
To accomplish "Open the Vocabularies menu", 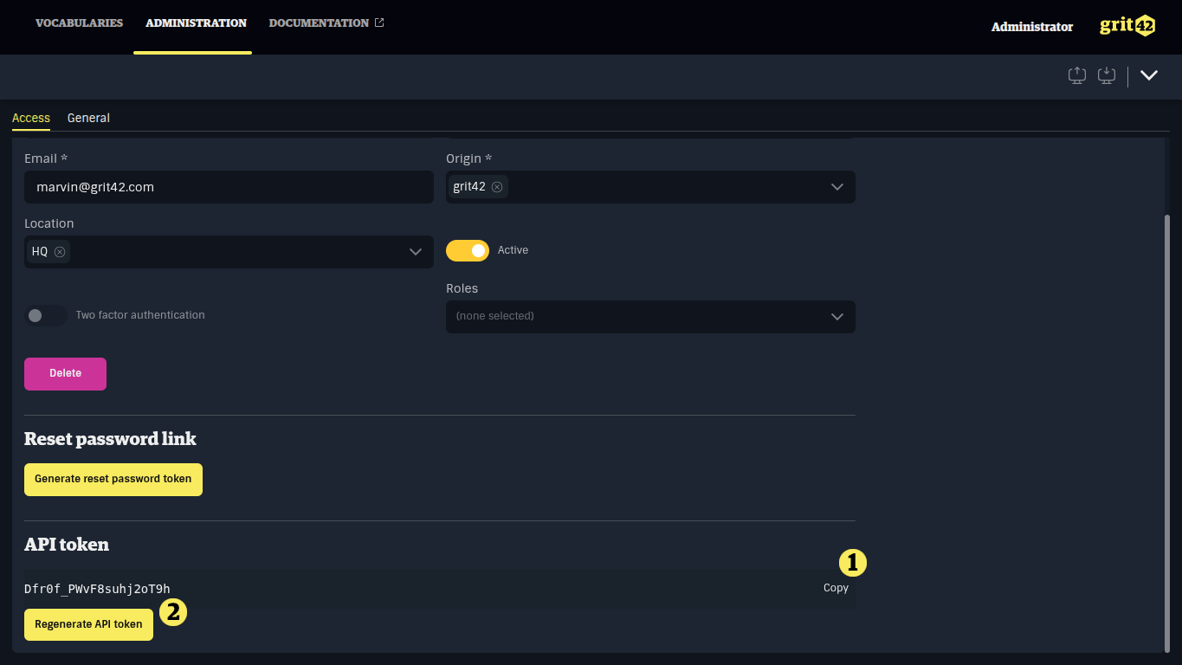I will [x=79, y=23].
